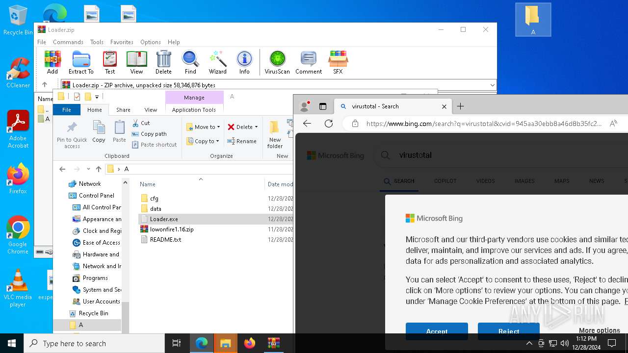Run VirusScan from WinRAR toolbar
This screenshot has width=628, height=353.
point(277,62)
